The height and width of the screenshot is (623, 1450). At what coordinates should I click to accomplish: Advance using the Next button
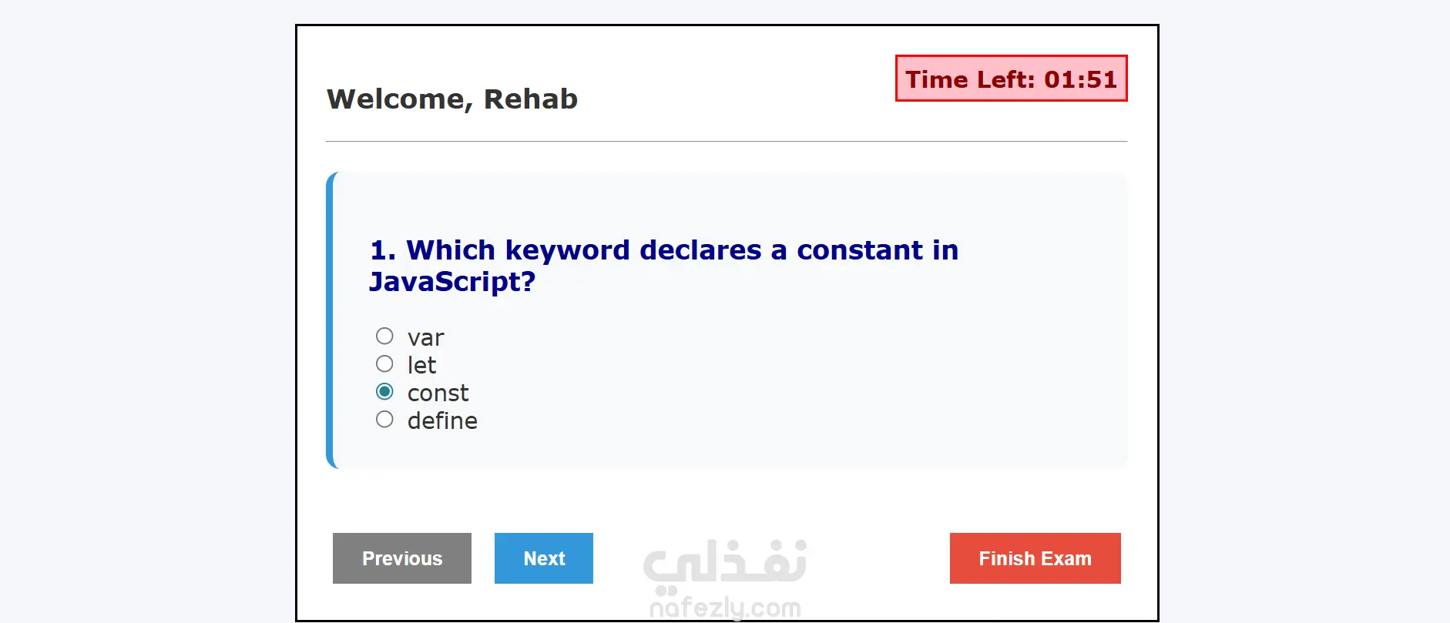click(x=544, y=558)
